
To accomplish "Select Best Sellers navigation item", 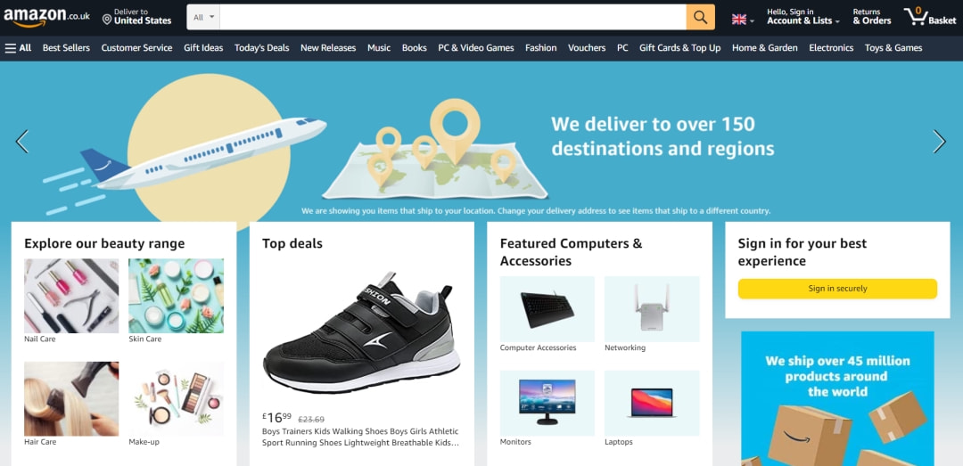I will (66, 48).
